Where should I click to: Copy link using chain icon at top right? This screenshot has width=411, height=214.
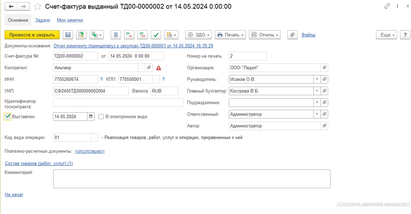387,6
